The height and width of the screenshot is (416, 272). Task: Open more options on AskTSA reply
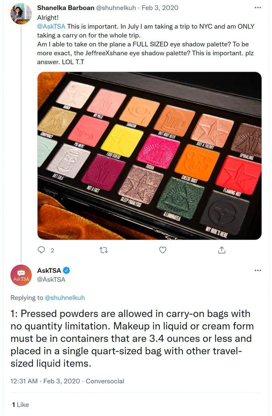[x=258, y=271]
